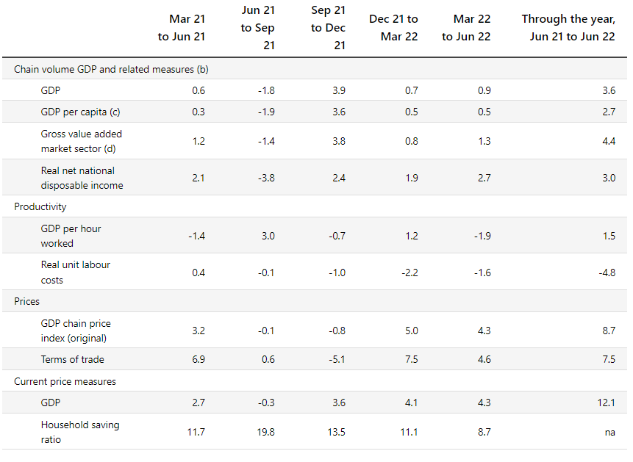
Task: Click the 12.1 through-the-year GDP value
Action: coord(607,403)
